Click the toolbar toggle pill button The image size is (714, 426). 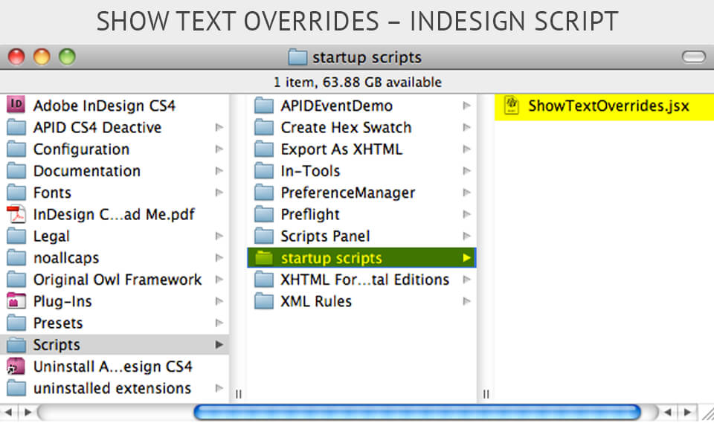[x=693, y=57]
